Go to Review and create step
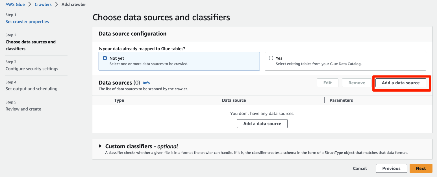Image resolution: width=437 pixels, height=177 pixels. pos(23,109)
